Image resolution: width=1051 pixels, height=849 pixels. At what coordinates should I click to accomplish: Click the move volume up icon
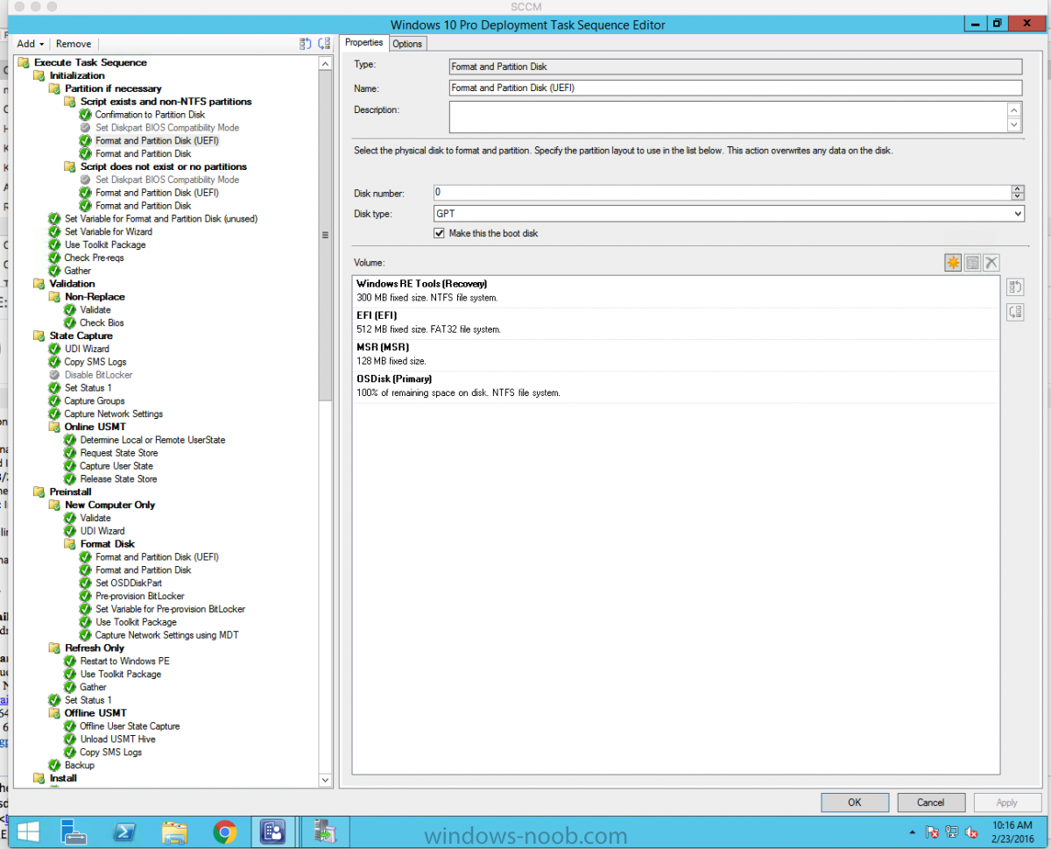click(x=1015, y=287)
